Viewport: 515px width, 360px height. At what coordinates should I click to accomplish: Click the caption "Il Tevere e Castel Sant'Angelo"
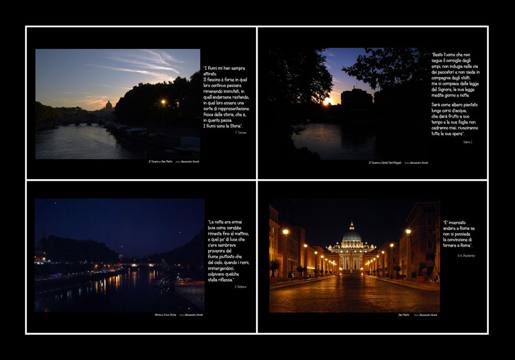pyautogui.click(x=385, y=162)
